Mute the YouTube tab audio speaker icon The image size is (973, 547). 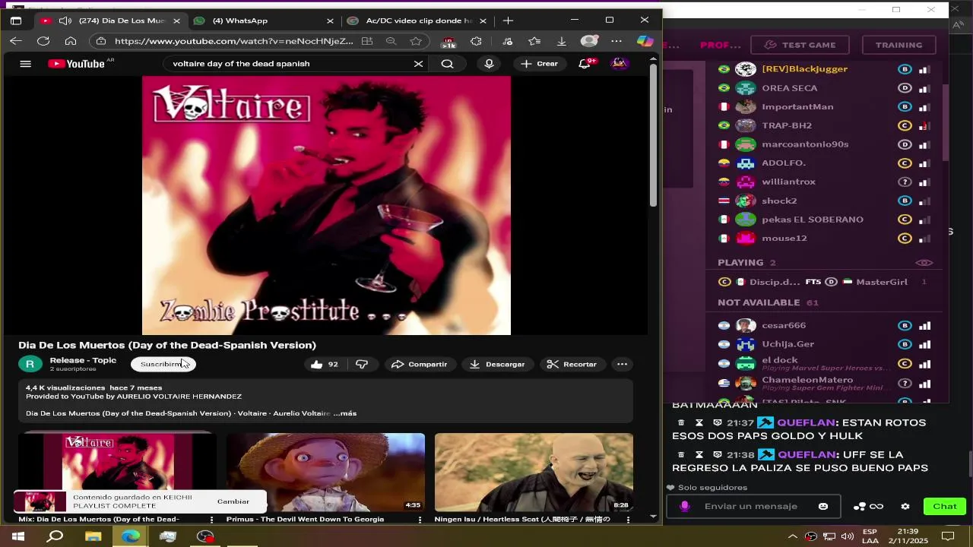click(65, 21)
